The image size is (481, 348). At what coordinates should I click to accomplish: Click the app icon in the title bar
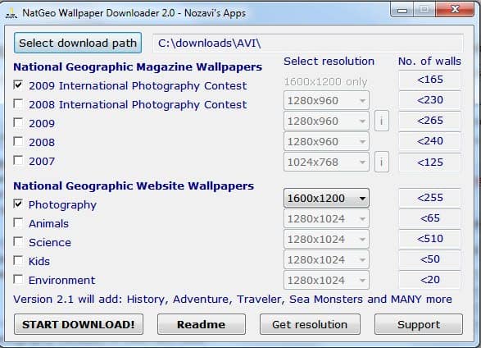[11, 13]
